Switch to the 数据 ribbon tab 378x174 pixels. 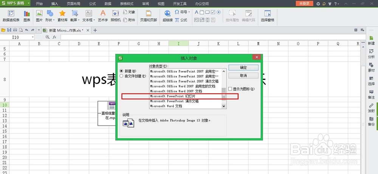[108, 4]
